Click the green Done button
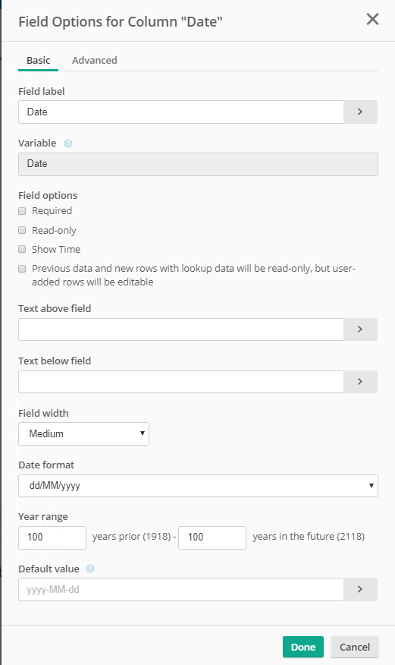 click(303, 647)
